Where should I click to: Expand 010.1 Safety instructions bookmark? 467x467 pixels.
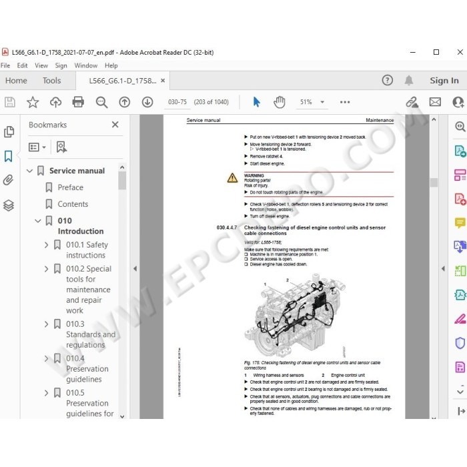(x=46, y=245)
